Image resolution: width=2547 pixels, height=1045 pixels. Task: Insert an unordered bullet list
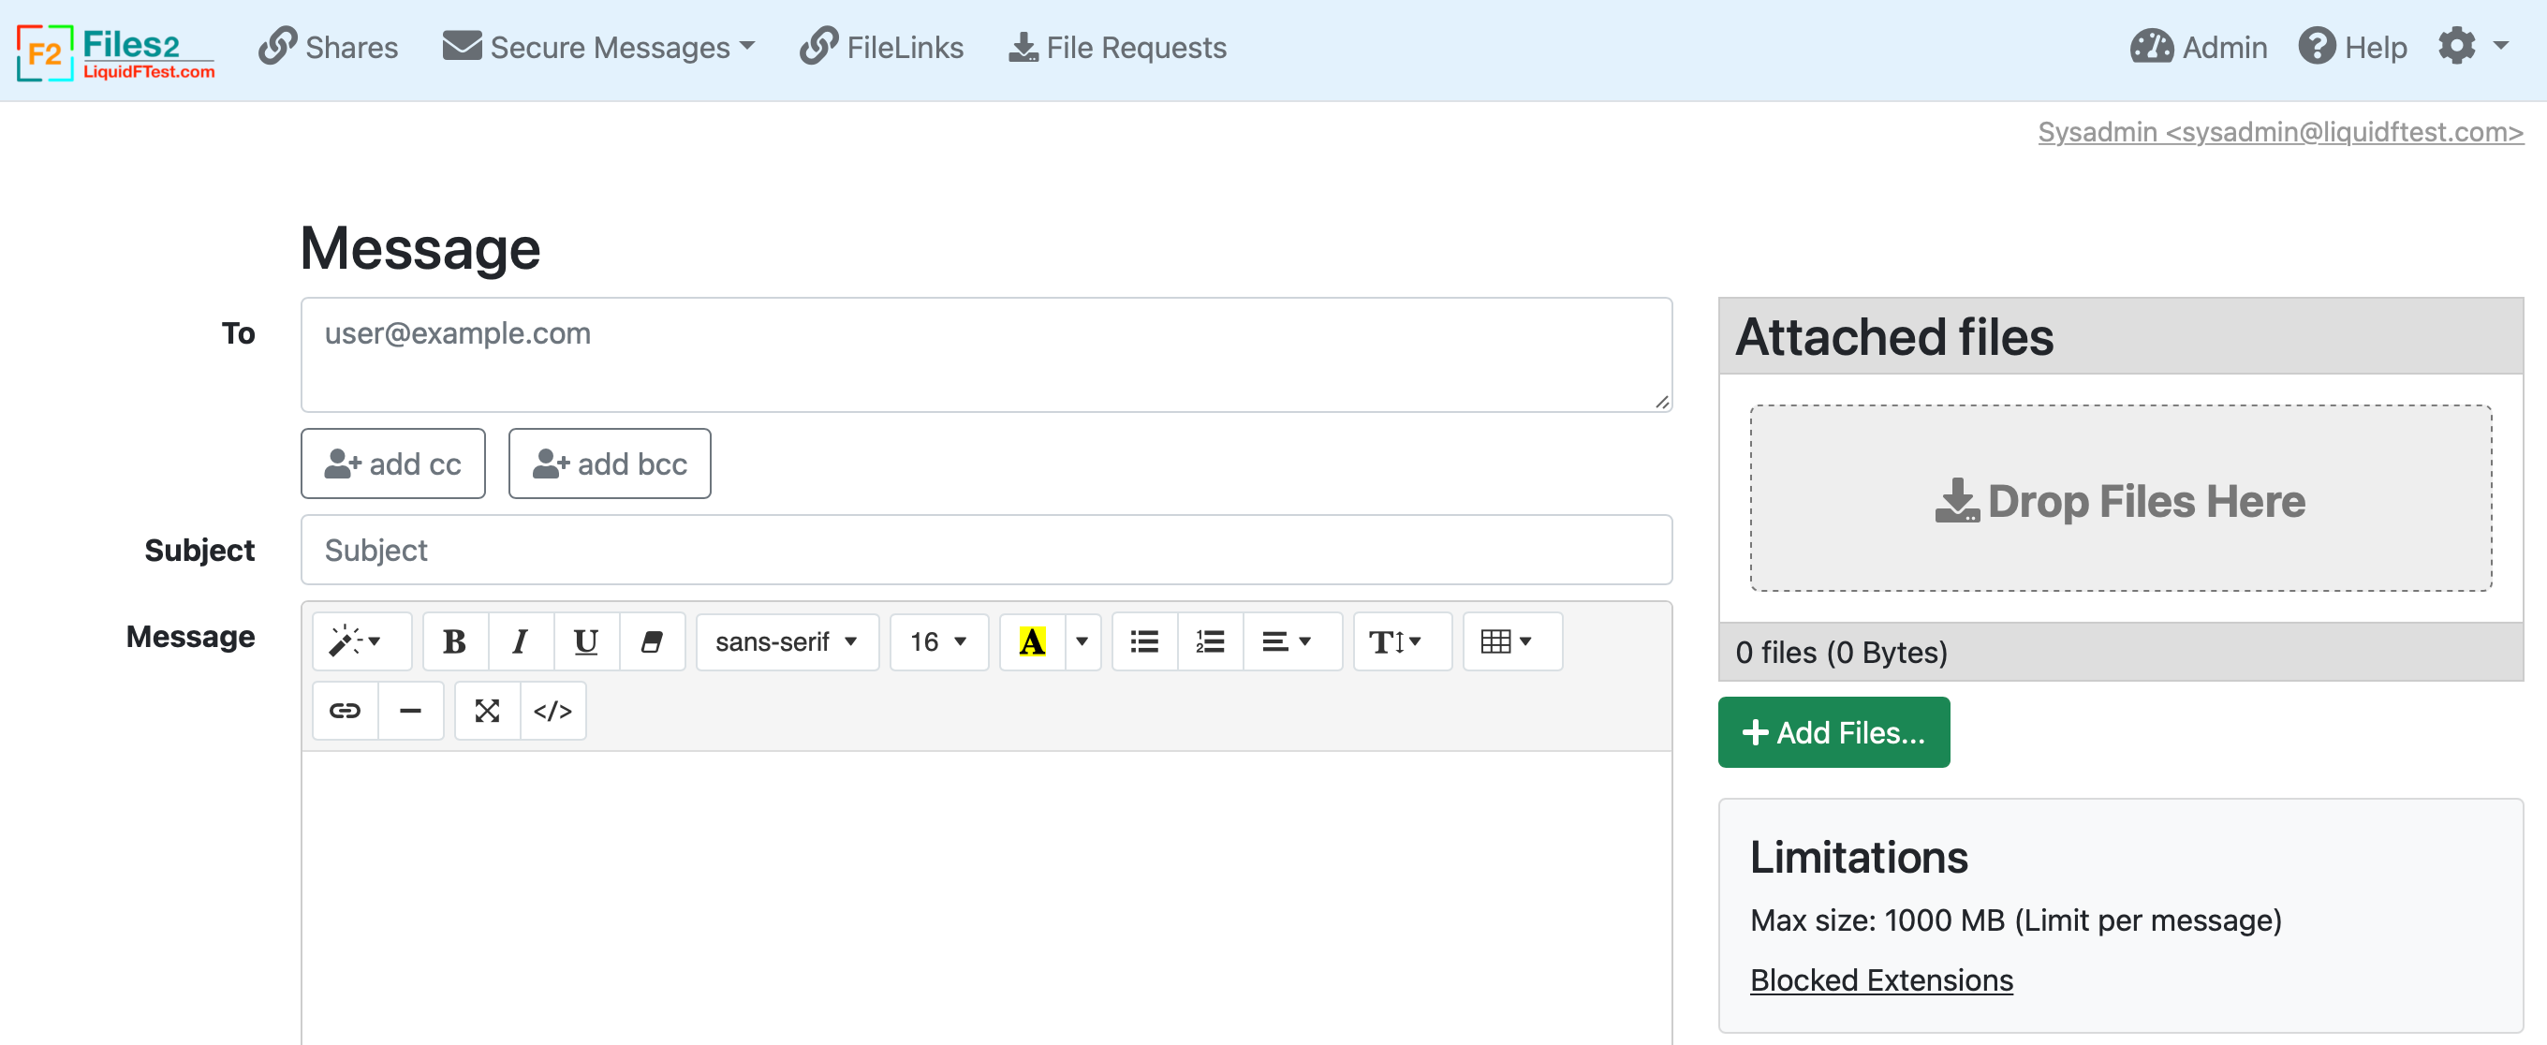click(x=1144, y=641)
